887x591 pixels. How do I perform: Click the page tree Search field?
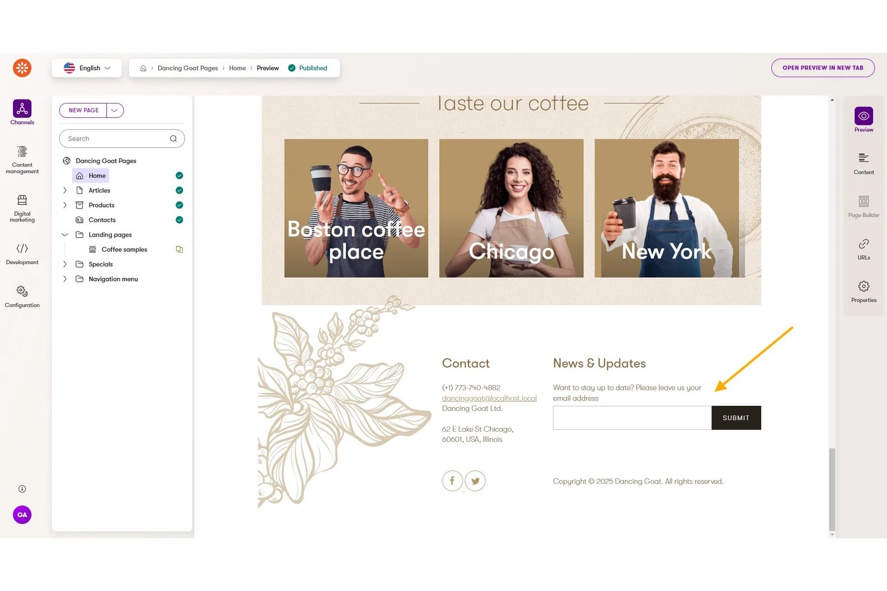tap(122, 139)
